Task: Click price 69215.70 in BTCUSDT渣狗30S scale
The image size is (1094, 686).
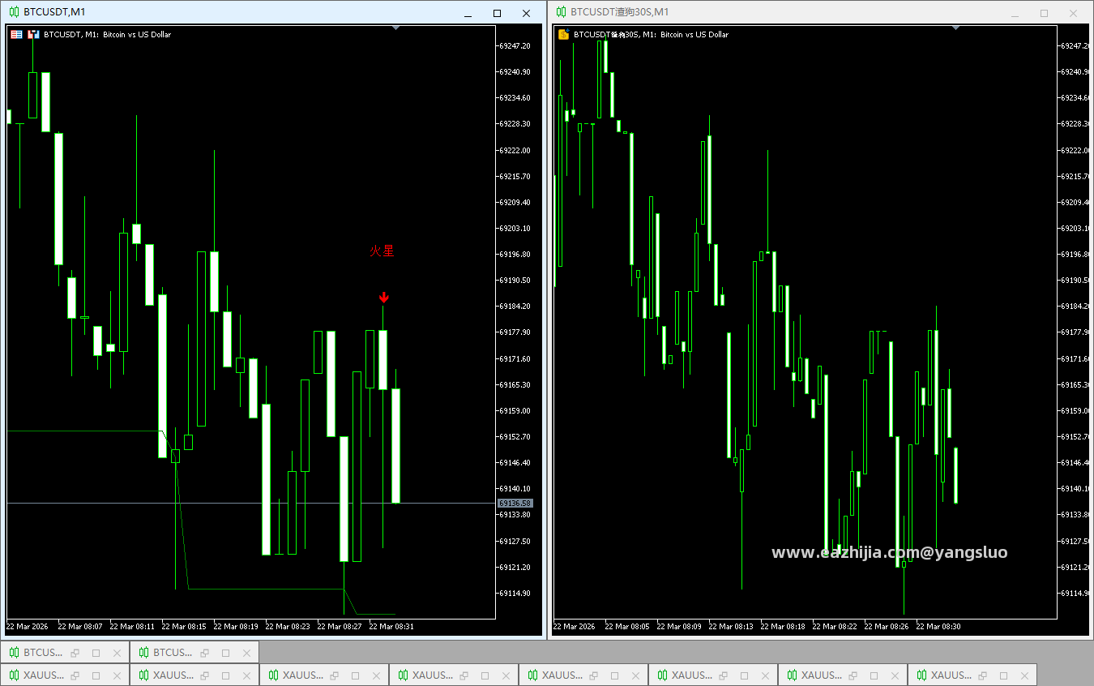Action: coord(1076,176)
